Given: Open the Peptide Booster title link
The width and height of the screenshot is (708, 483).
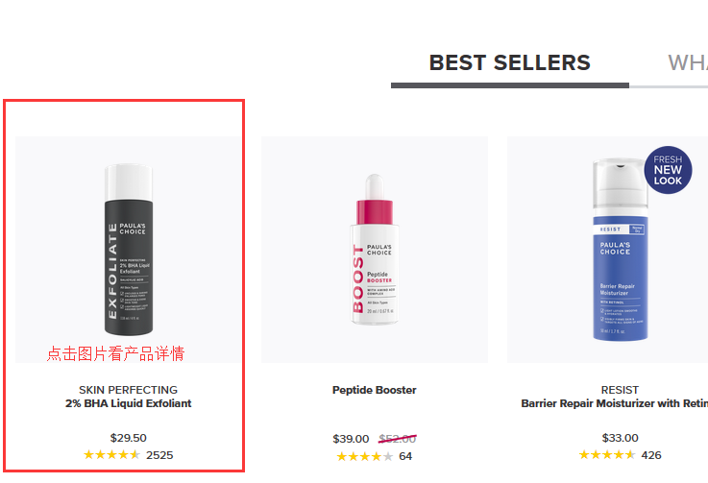Looking at the screenshot, I should coord(375,391).
